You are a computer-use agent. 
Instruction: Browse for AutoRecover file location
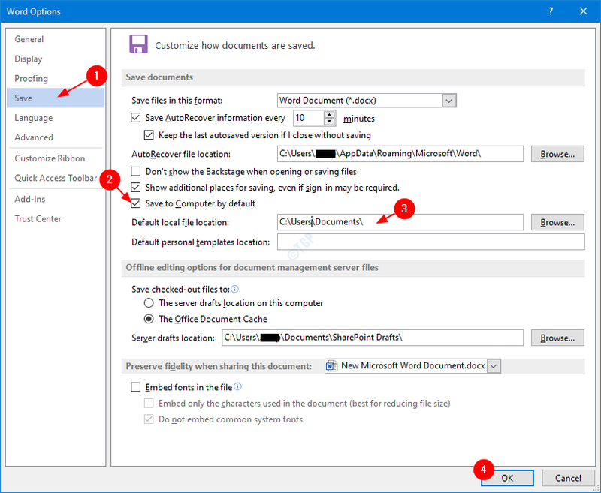tap(557, 154)
